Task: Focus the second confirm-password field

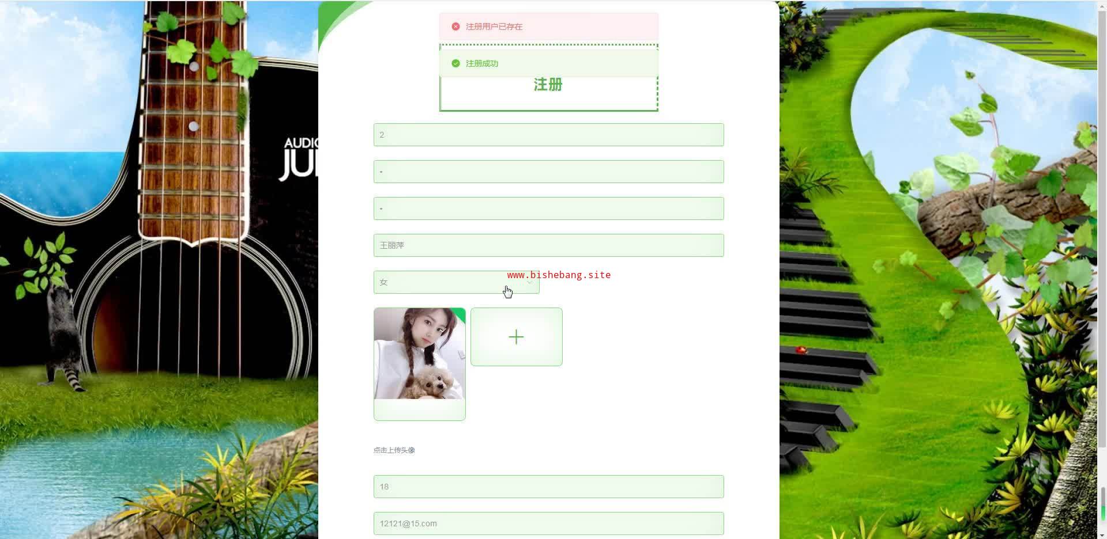Action: tap(548, 208)
